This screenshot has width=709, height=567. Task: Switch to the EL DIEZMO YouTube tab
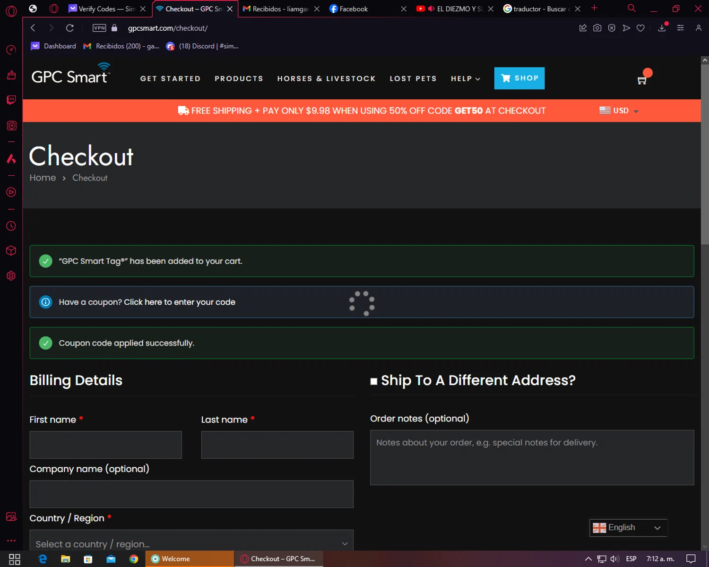pyautogui.click(x=455, y=9)
